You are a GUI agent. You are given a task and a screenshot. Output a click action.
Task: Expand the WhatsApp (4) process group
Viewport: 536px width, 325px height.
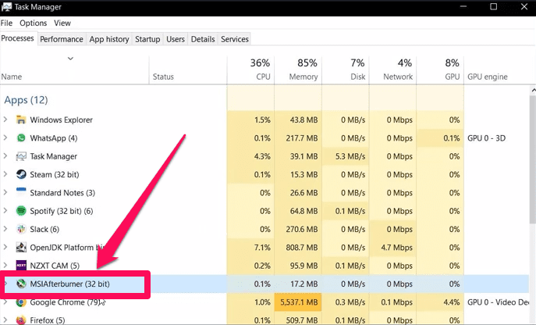[5, 137]
